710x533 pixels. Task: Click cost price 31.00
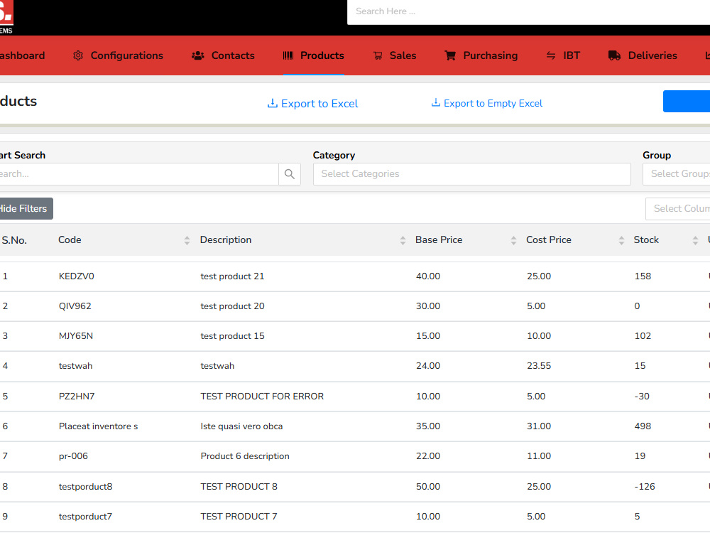coord(539,426)
